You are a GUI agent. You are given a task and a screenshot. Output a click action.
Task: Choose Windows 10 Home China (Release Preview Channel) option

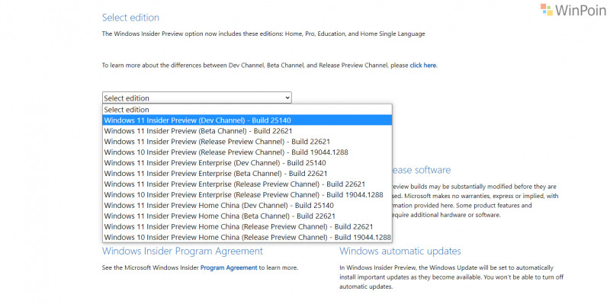(x=247, y=237)
